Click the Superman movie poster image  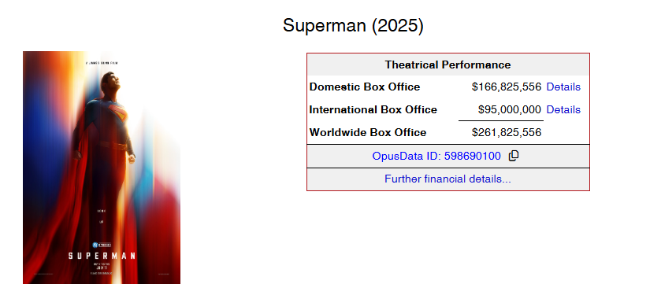102,168
